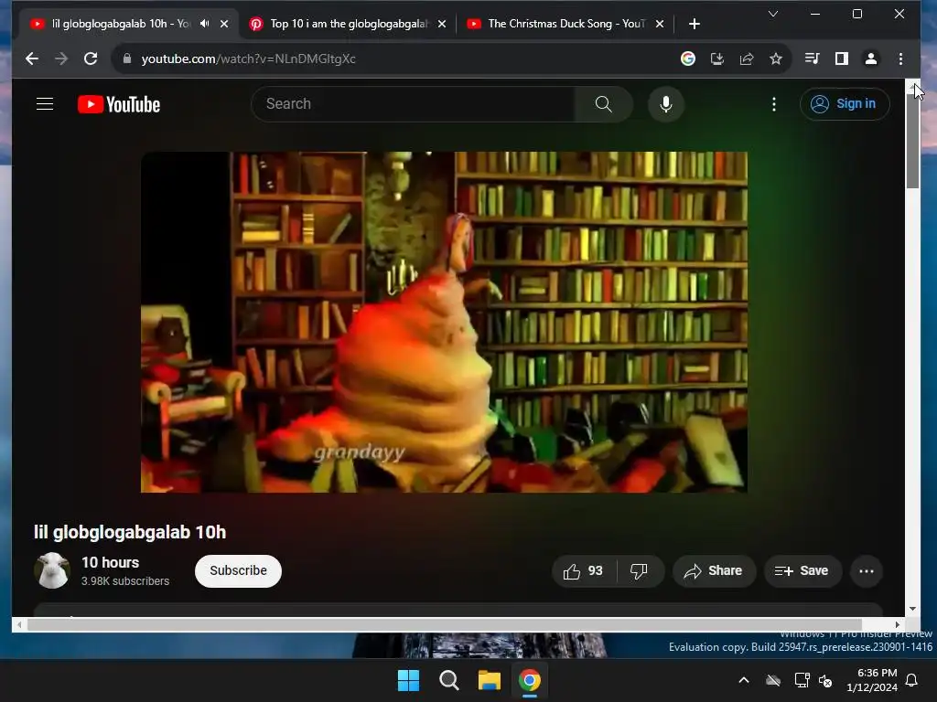Open the YouTube hamburger guide menu
Image resolution: width=937 pixels, height=702 pixels.
click(45, 104)
